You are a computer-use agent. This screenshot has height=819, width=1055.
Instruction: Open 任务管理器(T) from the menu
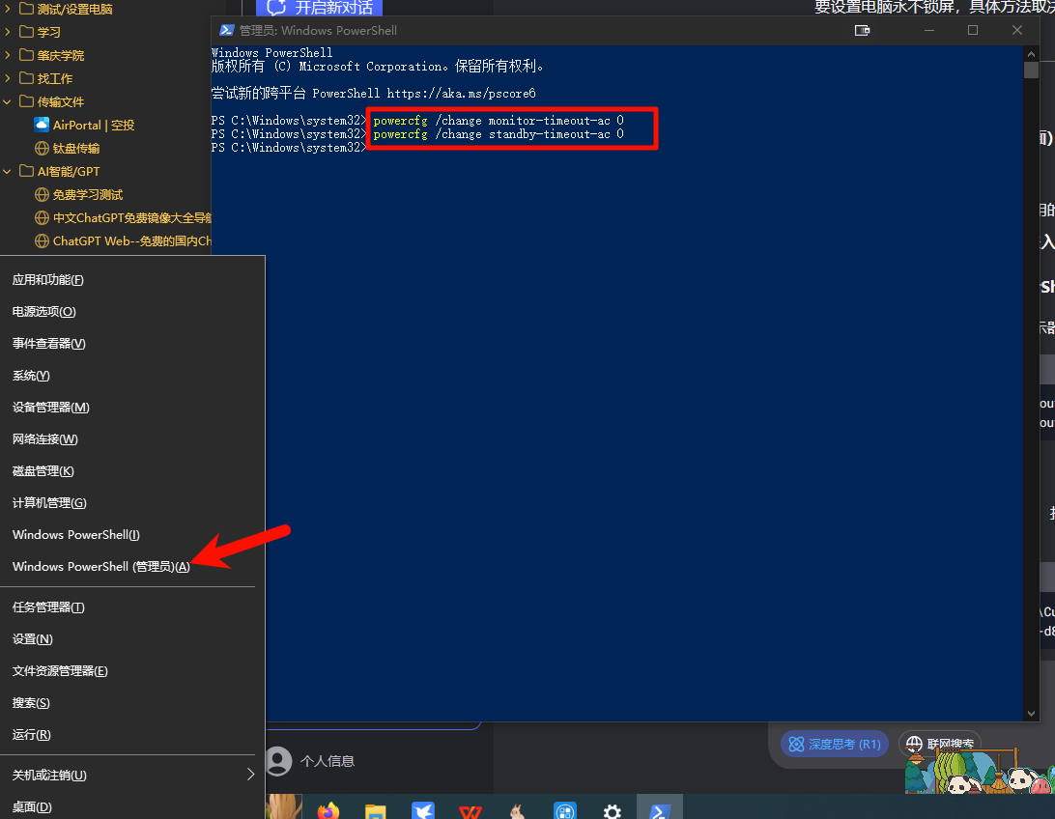coord(131,607)
